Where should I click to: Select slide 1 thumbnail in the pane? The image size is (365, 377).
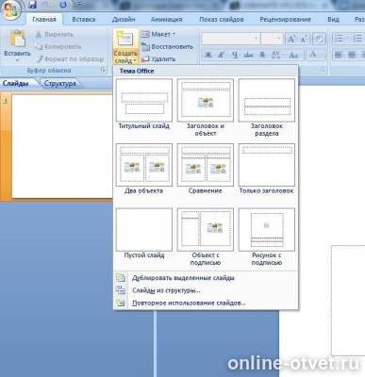click(62, 146)
